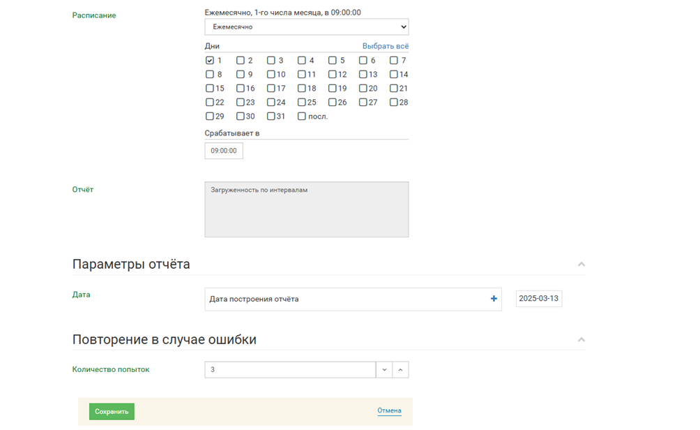The height and width of the screenshot is (430, 700).
Task: Click the Загруженность по интервалам report box
Action: (306, 209)
